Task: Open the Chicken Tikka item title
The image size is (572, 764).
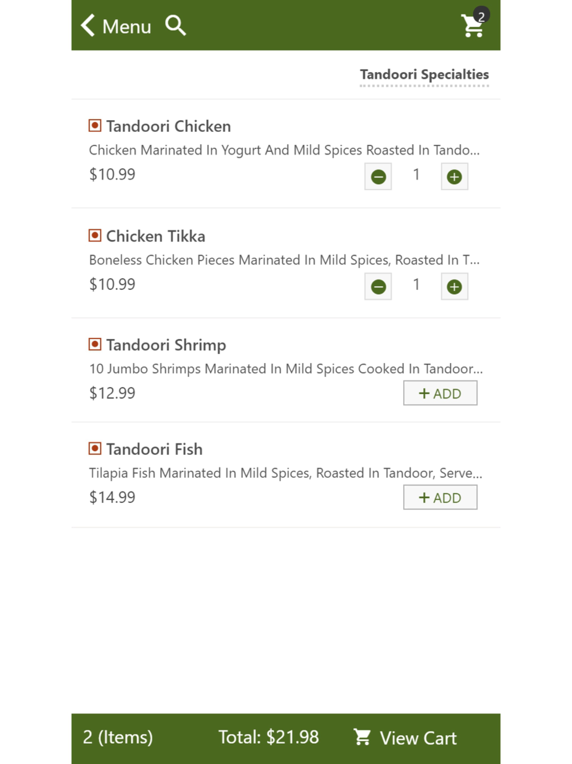Action: click(156, 236)
